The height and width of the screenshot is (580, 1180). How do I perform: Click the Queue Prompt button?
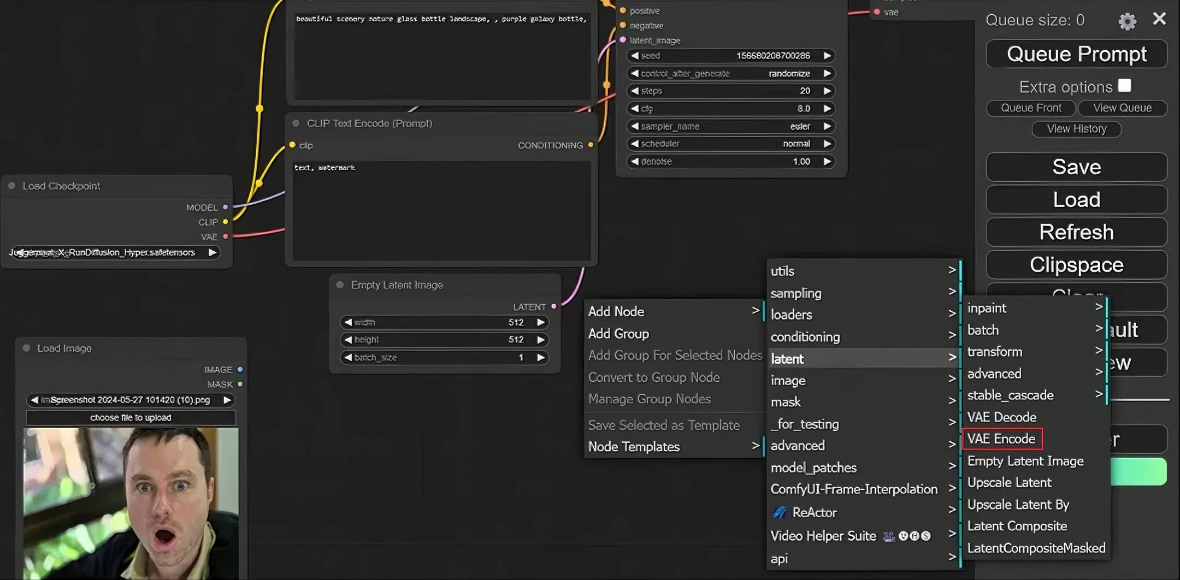[x=1077, y=54]
